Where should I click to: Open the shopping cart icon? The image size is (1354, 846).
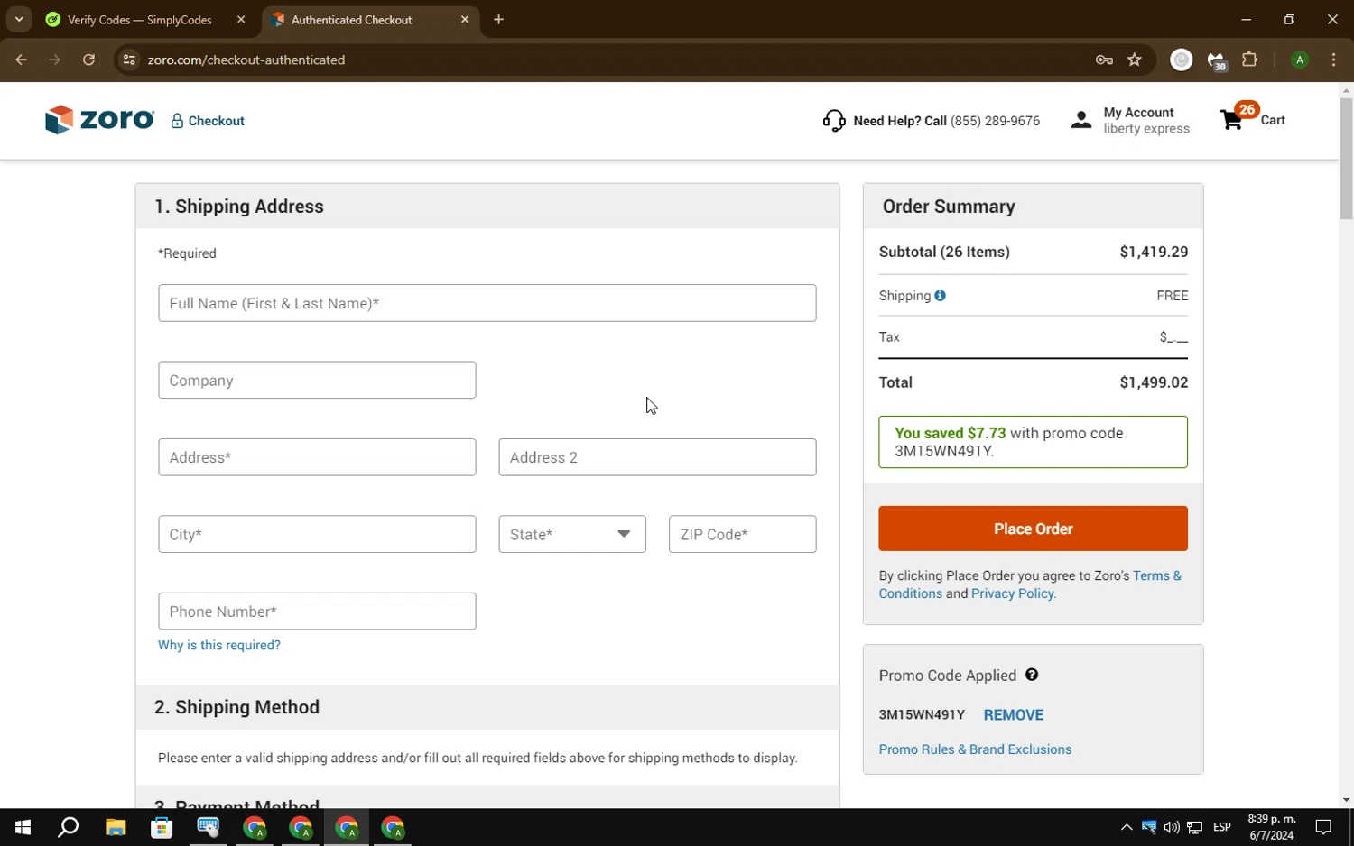[x=1231, y=120]
